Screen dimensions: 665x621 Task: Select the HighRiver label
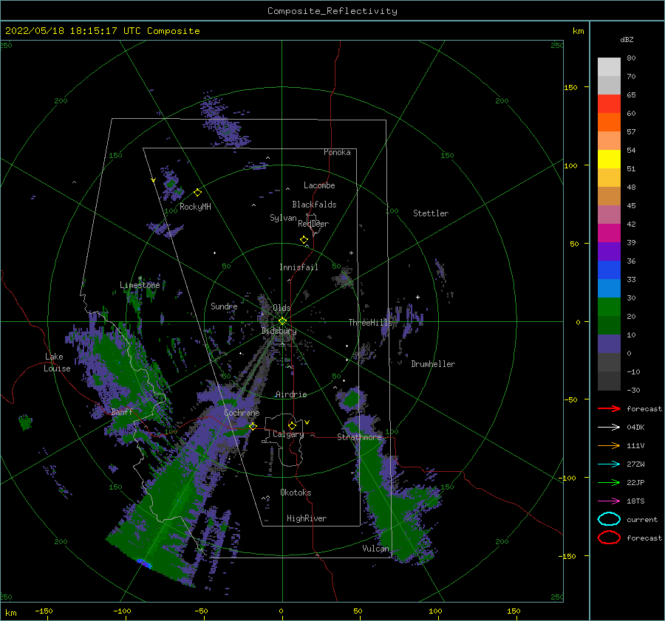[307, 518]
